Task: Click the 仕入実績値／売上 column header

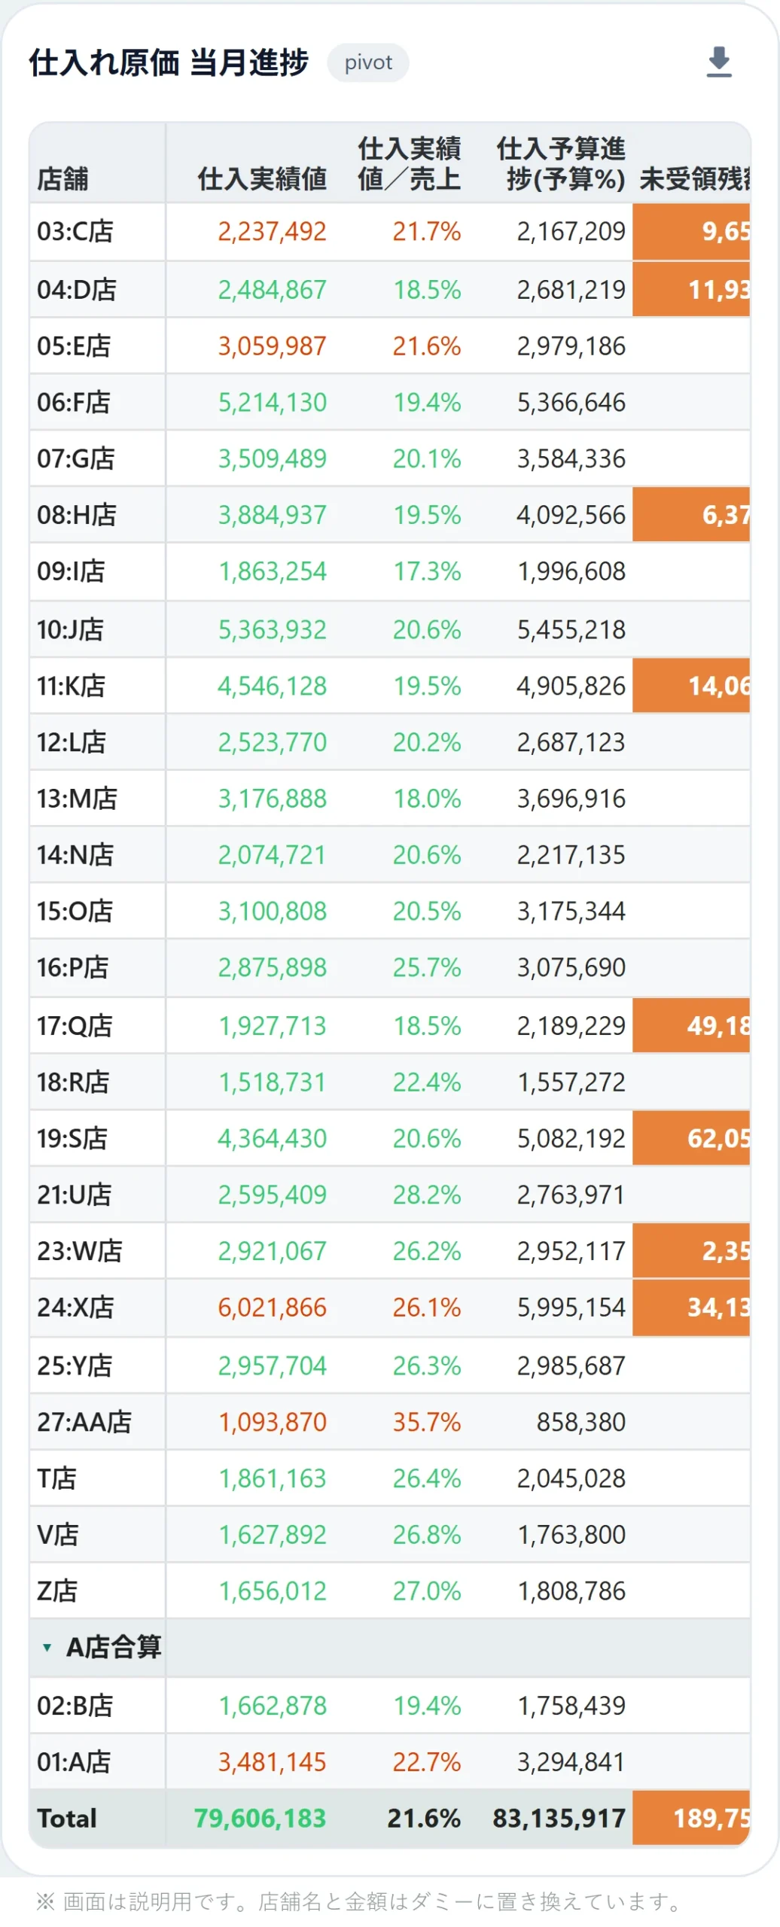Action: click(409, 163)
